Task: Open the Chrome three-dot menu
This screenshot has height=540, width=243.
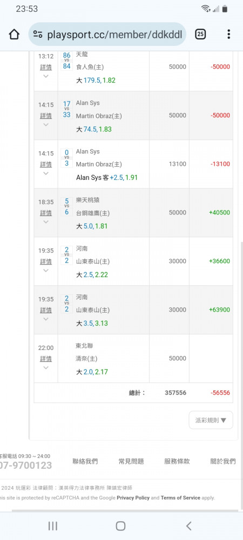Action: tap(228, 34)
